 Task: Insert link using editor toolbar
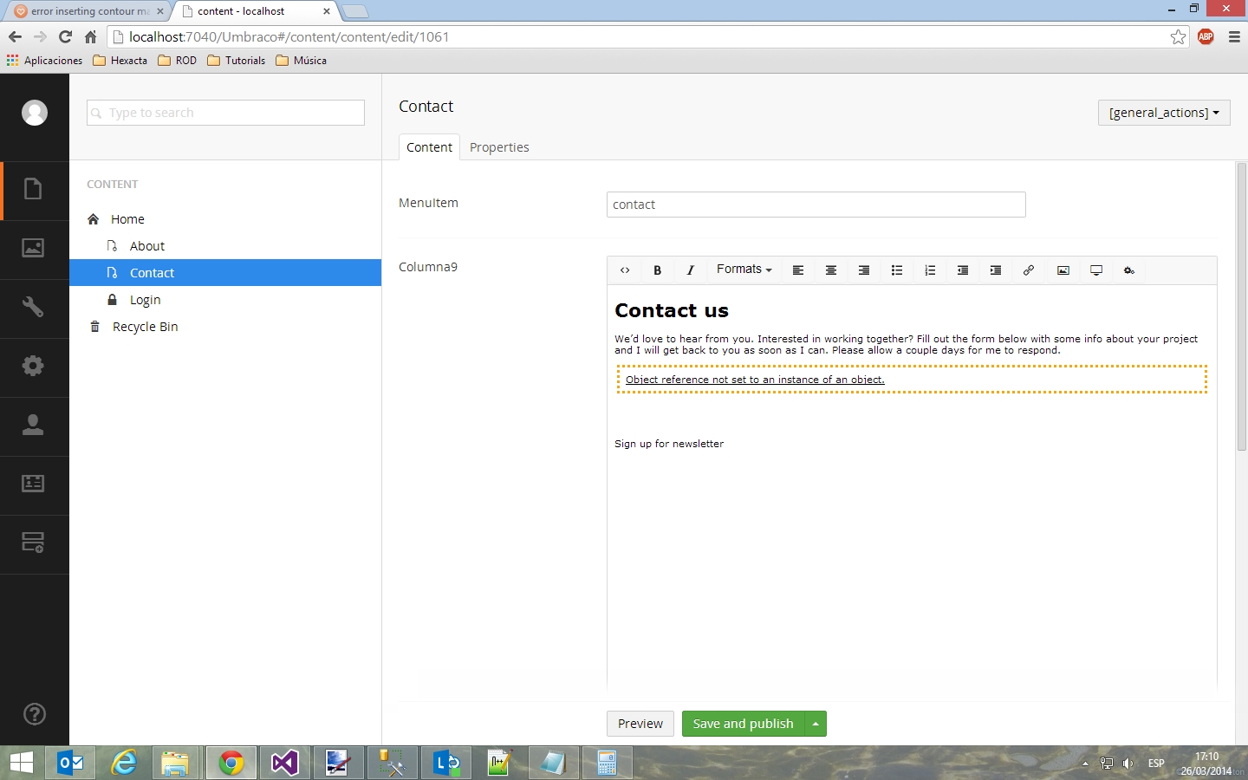[1029, 270]
